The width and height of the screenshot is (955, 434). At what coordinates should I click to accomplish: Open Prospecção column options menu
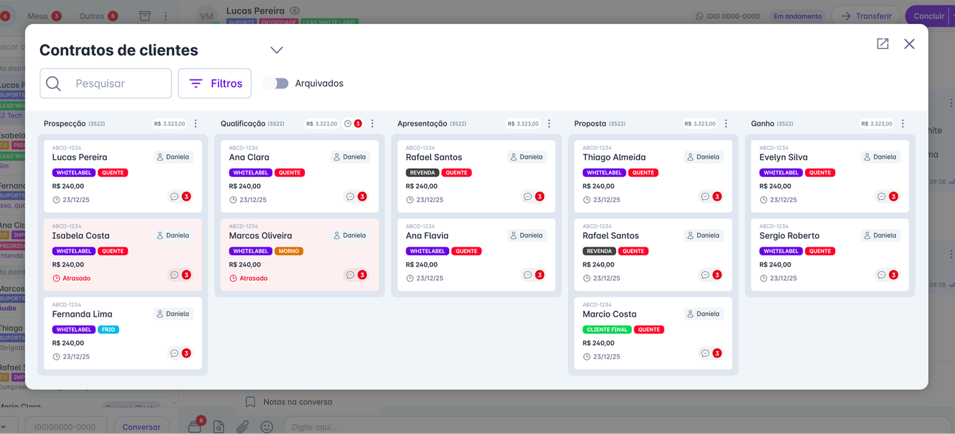(x=195, y=124)
